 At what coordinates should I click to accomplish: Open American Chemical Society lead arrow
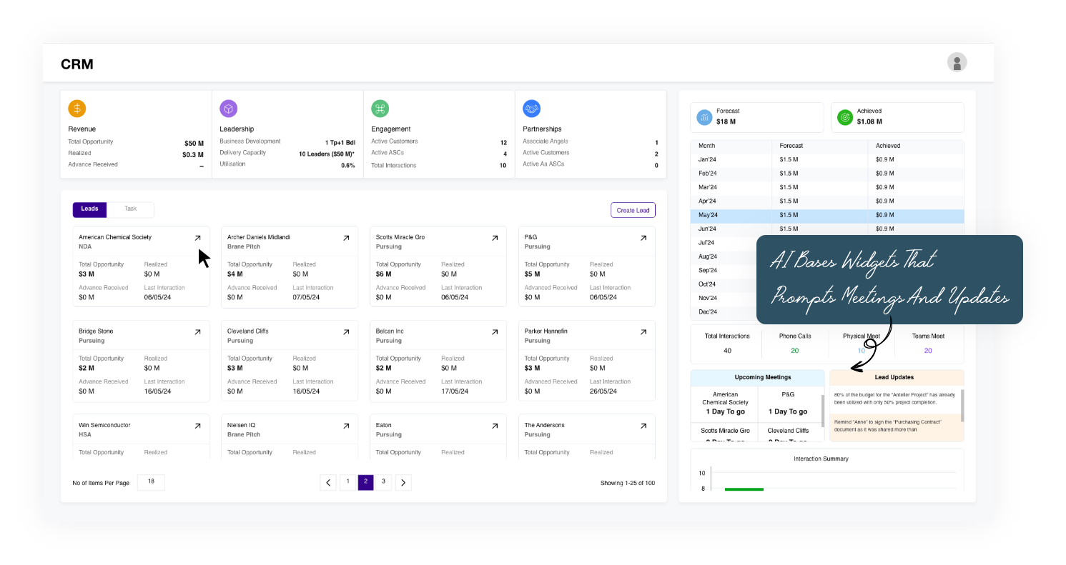[198, 238]
